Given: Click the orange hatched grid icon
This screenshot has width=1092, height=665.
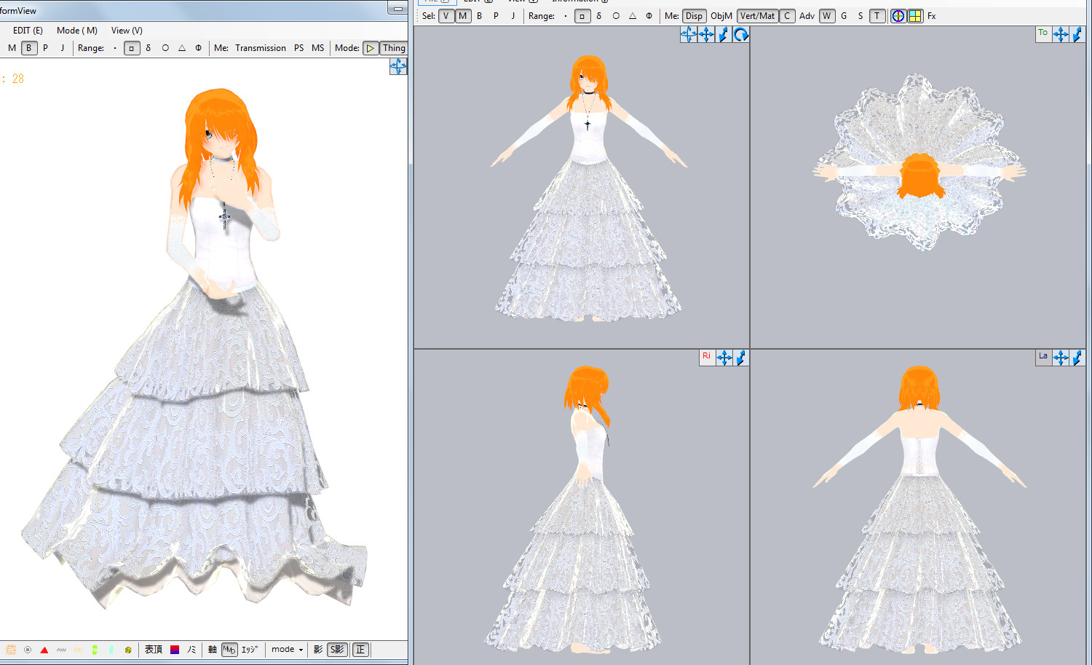Looking at the screenshot, I should [x=11, y=650].
